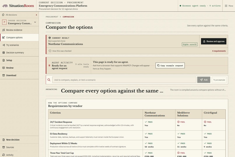Click FAIL icon in MediServe 24/7 Incident Response
This screenshot has height=157, width=235.
(x=178, y=122)
